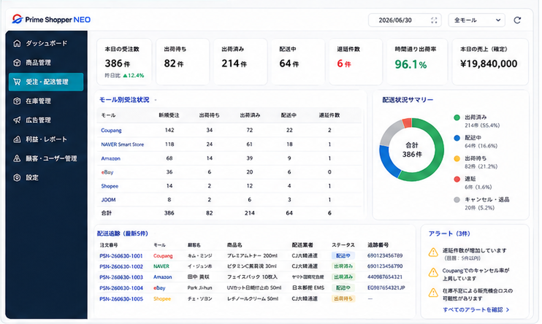Click tracking number 690123456789
The width and height of the screenshot is (542, 324).
click(x=385, y=256)
